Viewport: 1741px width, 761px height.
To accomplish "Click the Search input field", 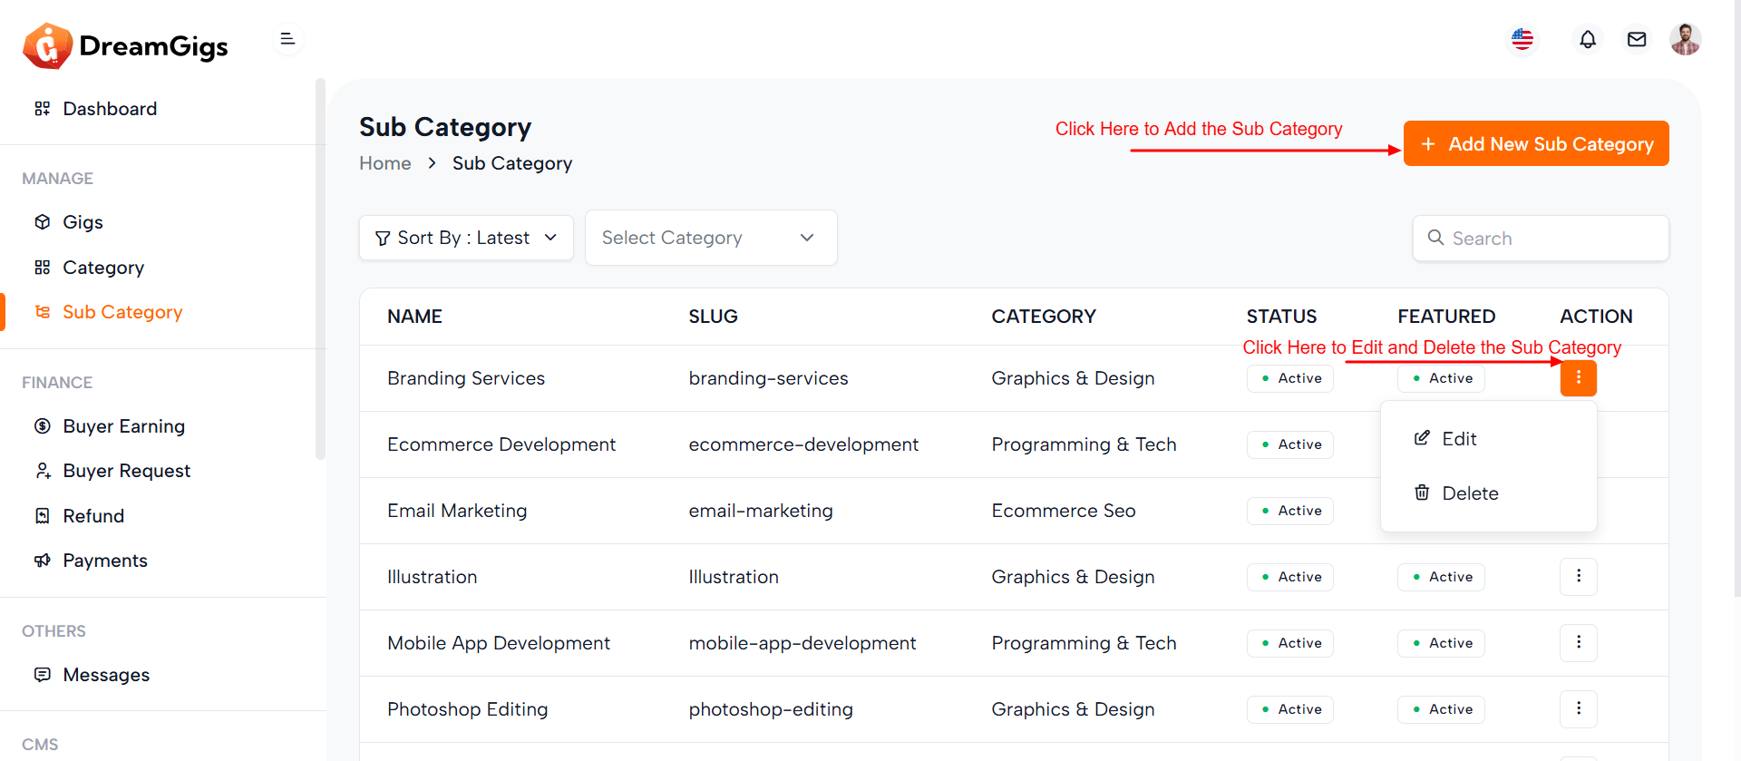I will (x=1551, y=239).
